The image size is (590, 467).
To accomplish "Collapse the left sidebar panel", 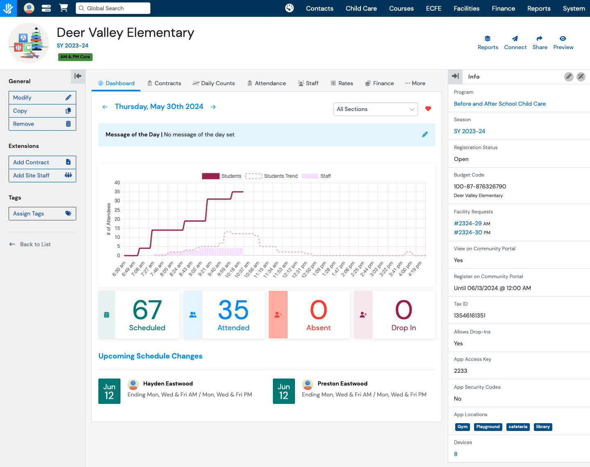I will point(78,76).
